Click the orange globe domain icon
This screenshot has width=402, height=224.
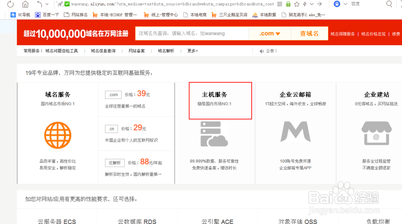[57, 135]
